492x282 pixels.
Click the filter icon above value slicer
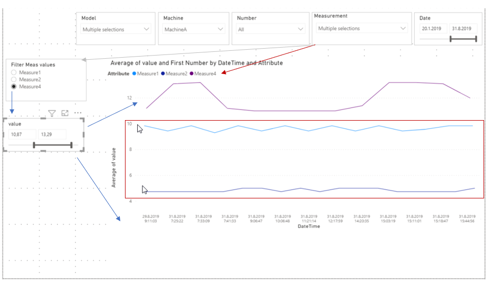(52, 113)
